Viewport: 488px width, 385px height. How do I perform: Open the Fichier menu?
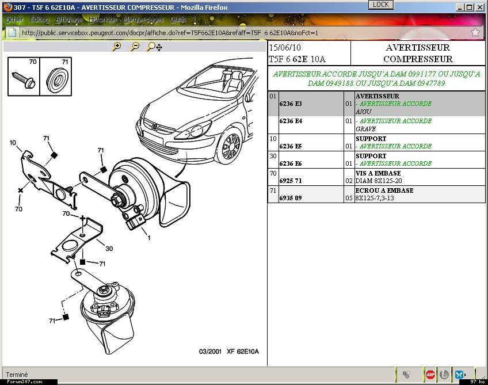point(14,20)
